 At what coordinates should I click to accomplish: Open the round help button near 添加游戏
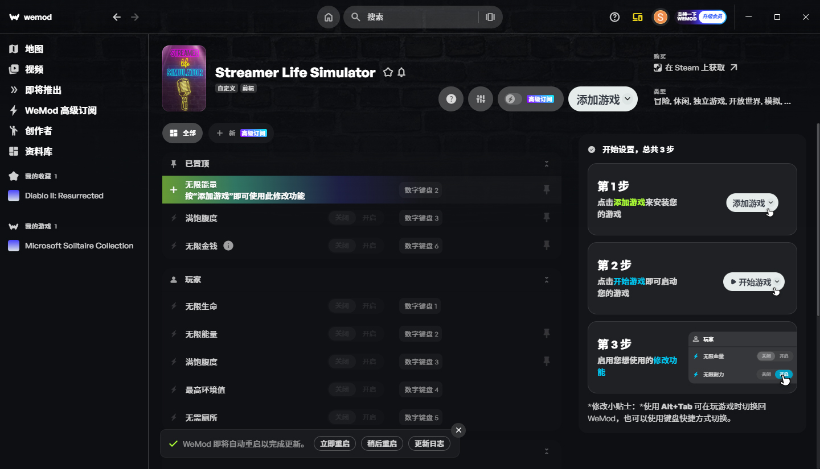point(451,99)
